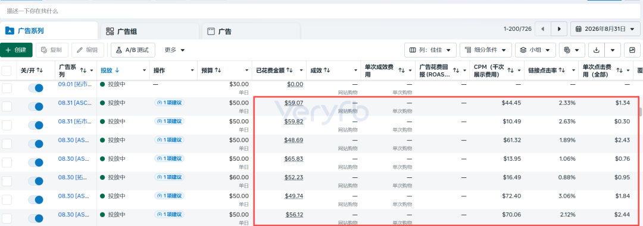Switch off campaign that spent $65.83
Viewport: 643px width, 226px height.
click(36, 163)
